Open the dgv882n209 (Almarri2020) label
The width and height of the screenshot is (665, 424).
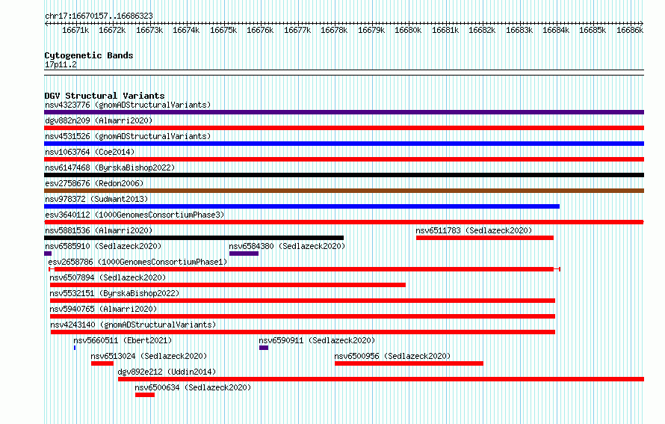(x=99, y=120)
